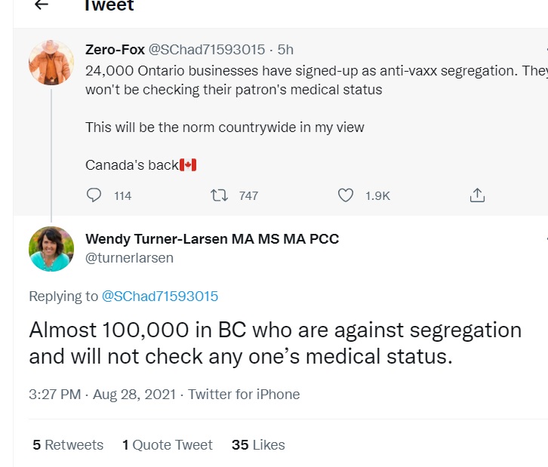
Task: Click the Wendy Turner-Larsen MA MS MA PCC name
Action: tap(212, 239)
